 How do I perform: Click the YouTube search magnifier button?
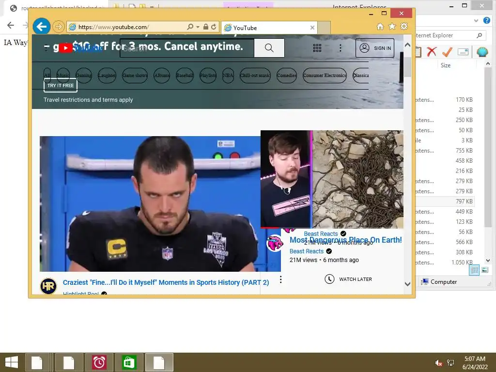(x=269, y=48)
